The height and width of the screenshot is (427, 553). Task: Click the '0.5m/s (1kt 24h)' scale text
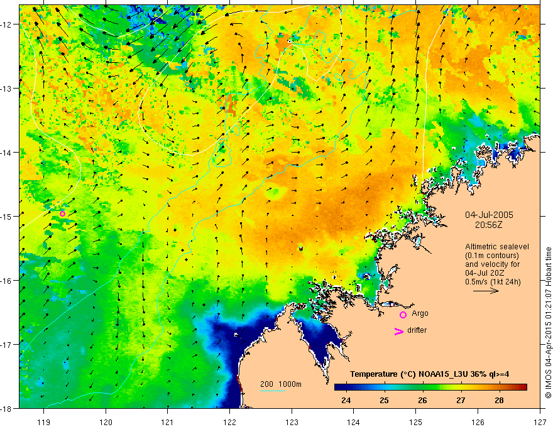pyautogui.click(x=493, y=281)
